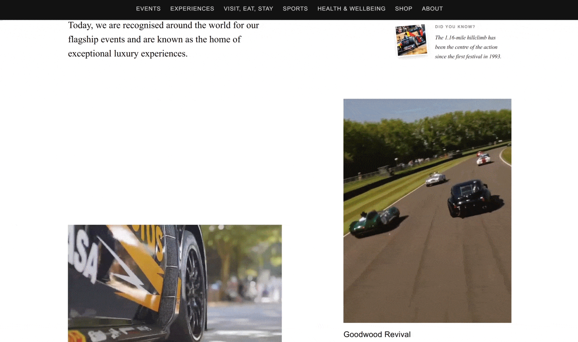The width and height of the screenshot is (578, 342).
Task: Open the ABOUT menu
Action: coord(432,9)
